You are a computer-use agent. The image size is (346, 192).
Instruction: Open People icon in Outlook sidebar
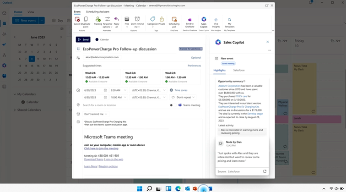[4, 34]
